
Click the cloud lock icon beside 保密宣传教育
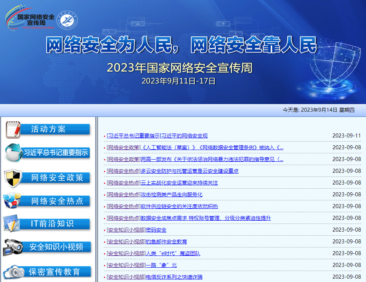click(x=13, y=272)
